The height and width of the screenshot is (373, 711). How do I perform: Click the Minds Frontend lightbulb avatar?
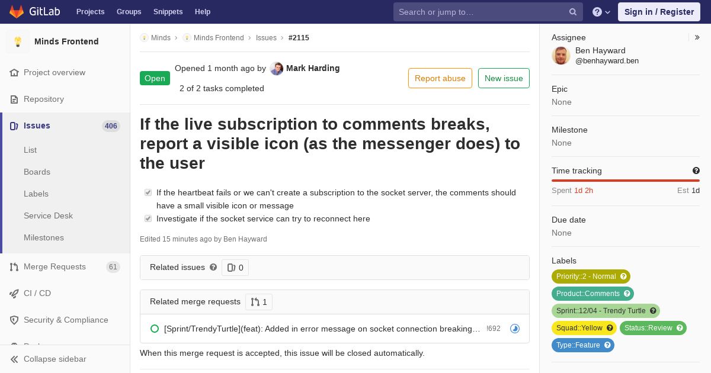[18, 41]
